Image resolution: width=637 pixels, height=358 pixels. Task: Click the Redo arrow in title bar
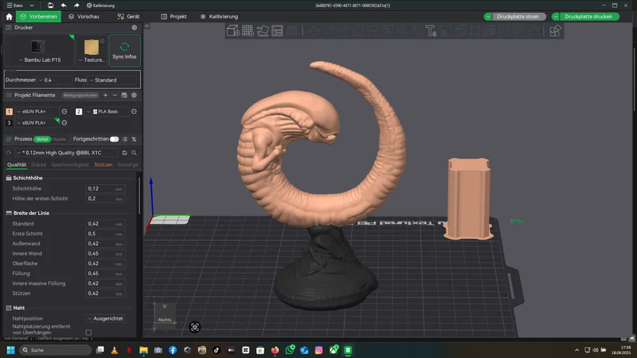(76, 5)
